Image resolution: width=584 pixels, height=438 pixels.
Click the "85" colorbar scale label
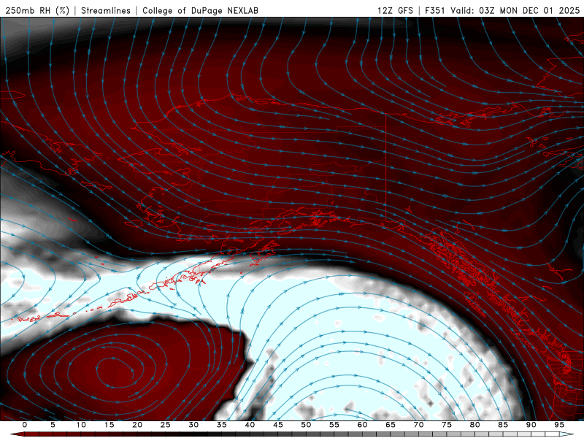[x=503, y=425]
